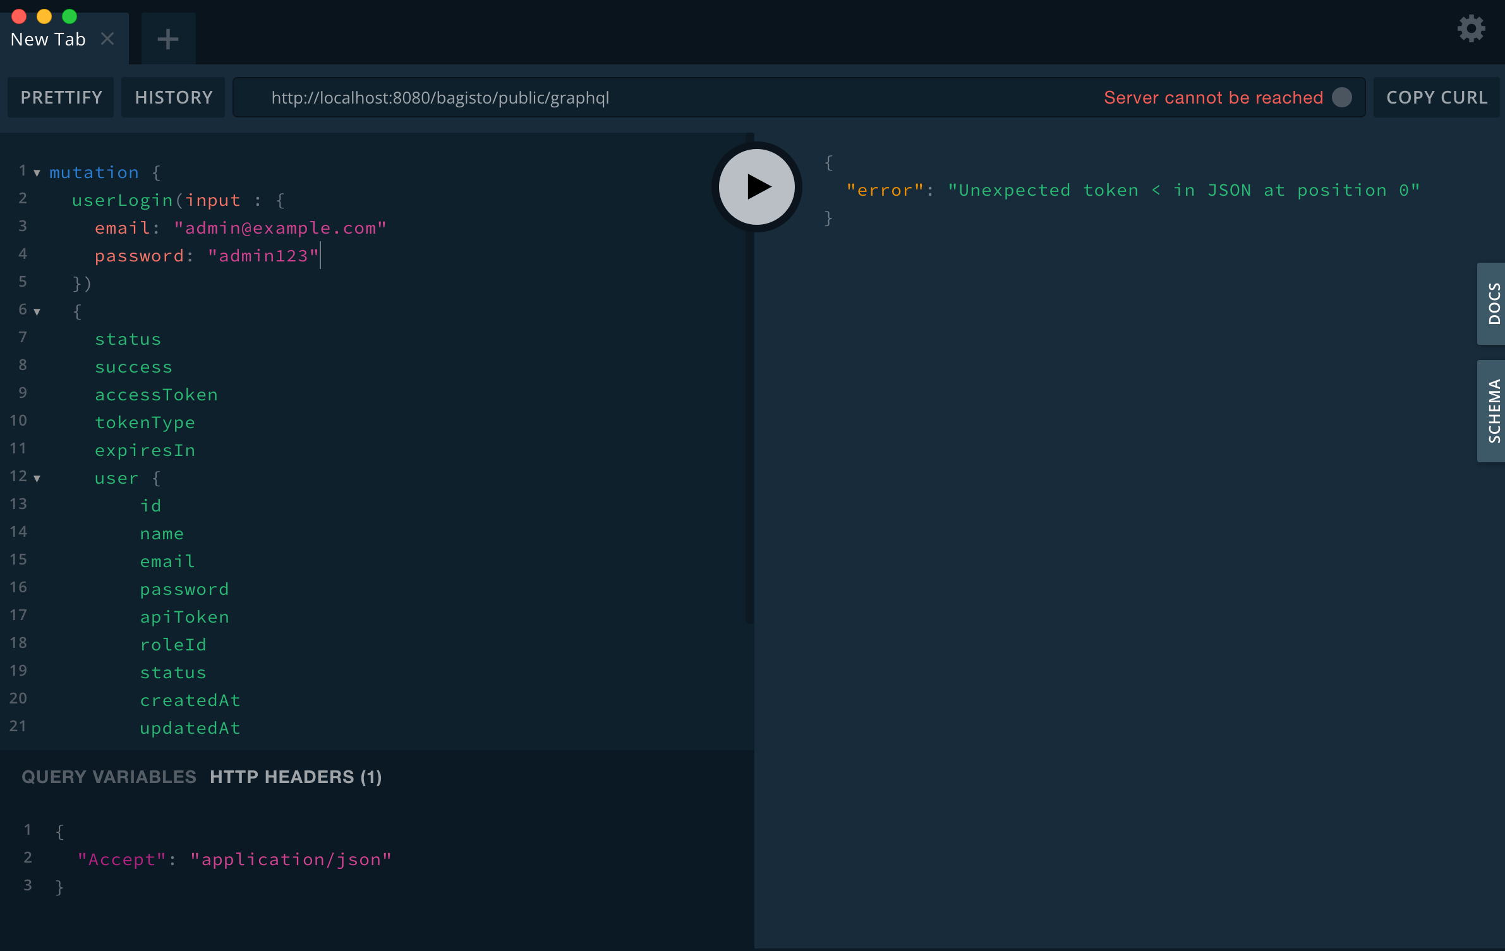The width and height of the screenshot is (1505, 951).
Task: Click the apiToken field in the query
Action: pos(184,617)
